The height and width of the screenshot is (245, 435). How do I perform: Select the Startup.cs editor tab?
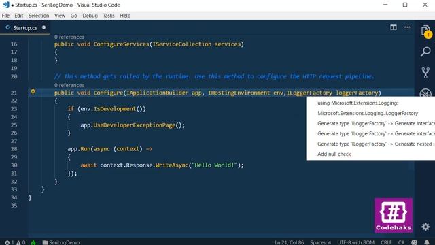[x=25, y=27]
